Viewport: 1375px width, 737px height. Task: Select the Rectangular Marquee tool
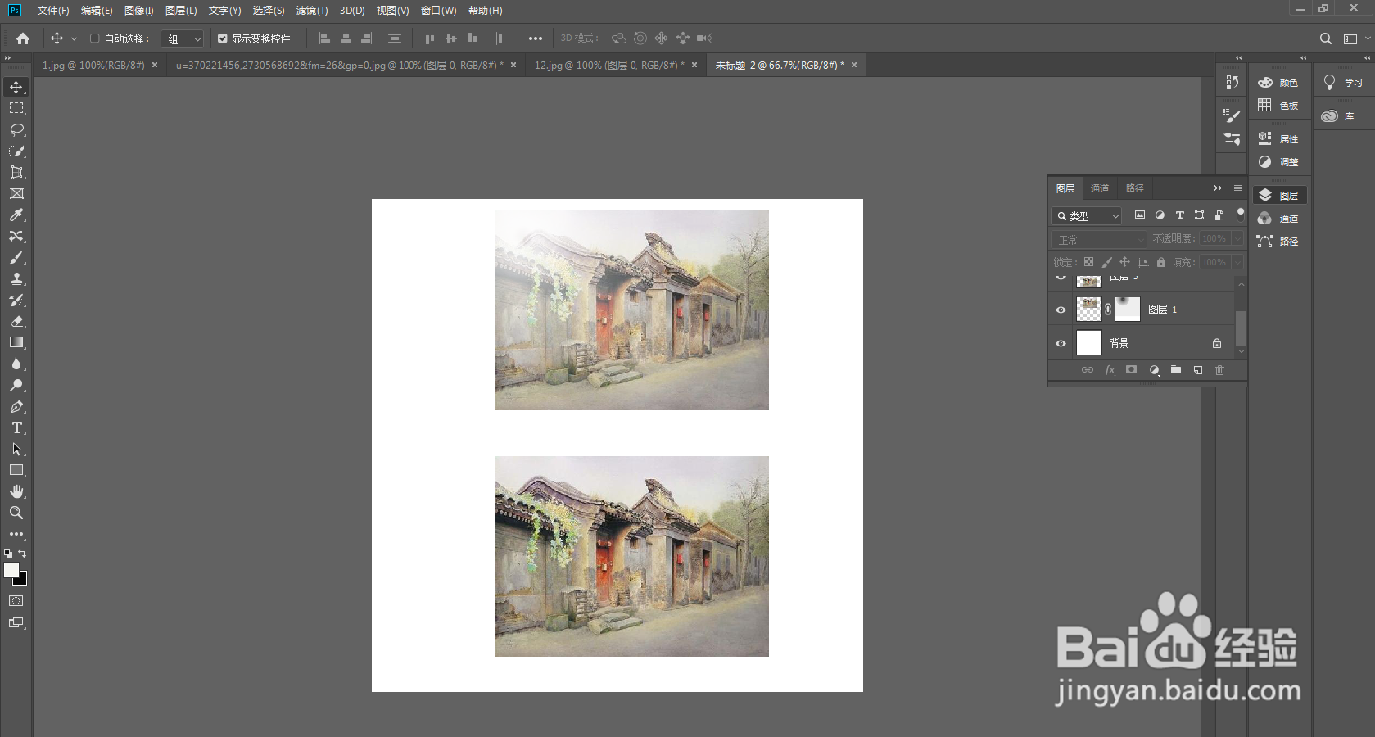[16, 108]
